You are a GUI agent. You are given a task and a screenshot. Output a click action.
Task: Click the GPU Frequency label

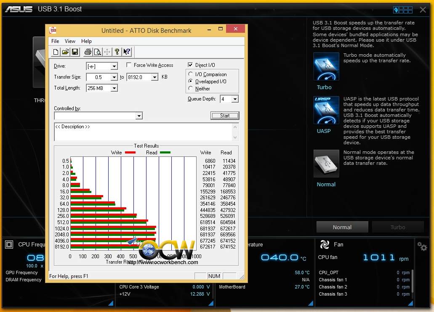(21, 272)
